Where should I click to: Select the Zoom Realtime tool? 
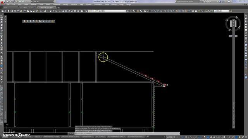(x=53, y=11)
